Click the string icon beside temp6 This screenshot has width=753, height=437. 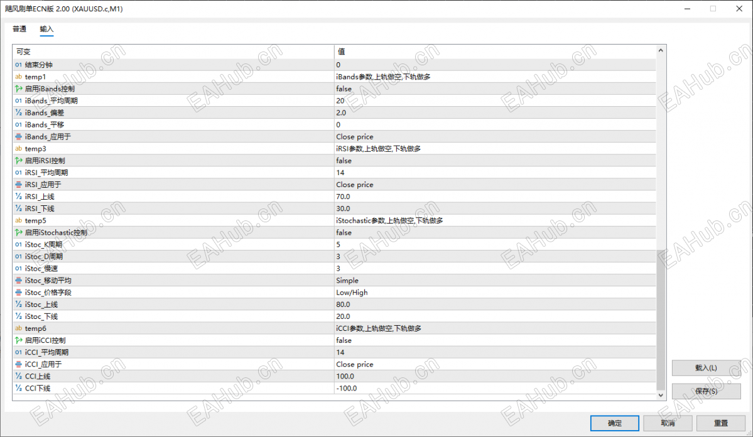point(18,328)
